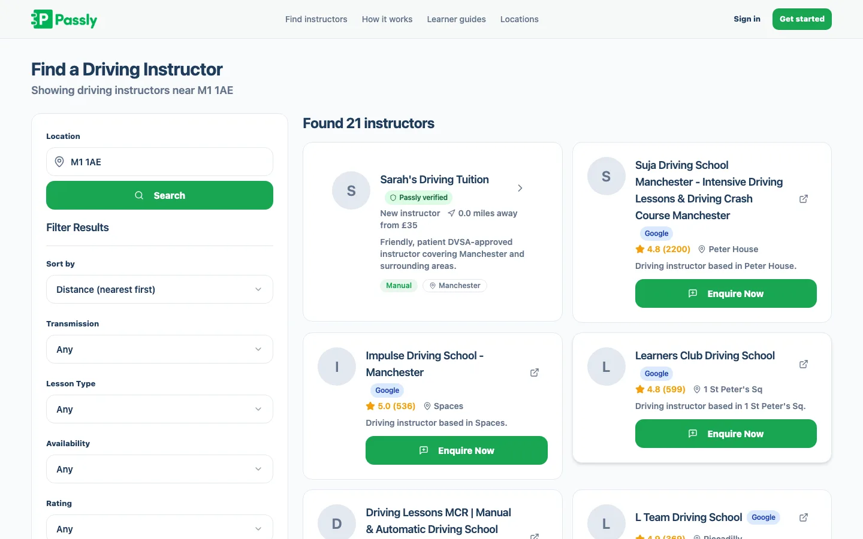Screen dimensions: 863x539
Task: Click Enquire Now for Suja Driving School
Action: pos(726,293)
